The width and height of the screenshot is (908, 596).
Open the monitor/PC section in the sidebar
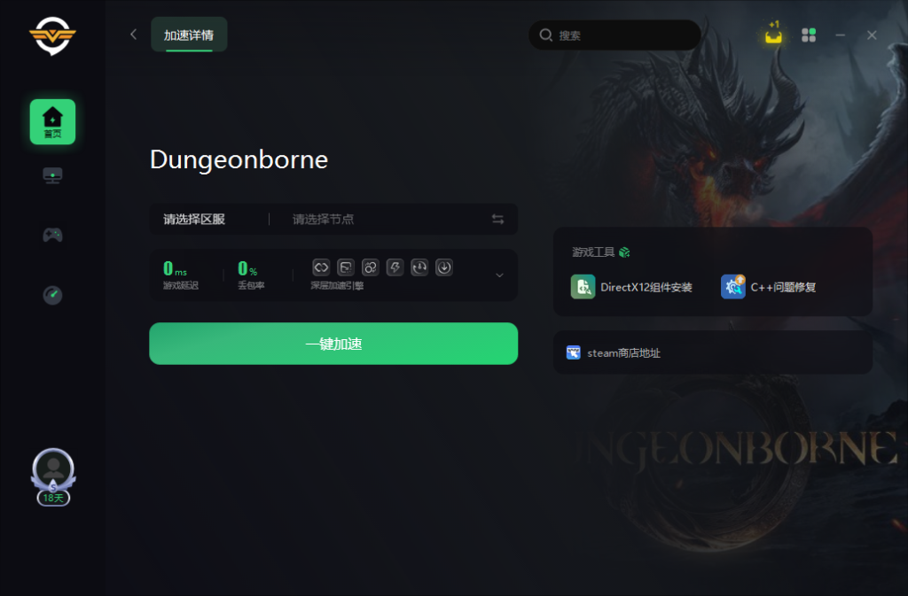click(52, 175)
